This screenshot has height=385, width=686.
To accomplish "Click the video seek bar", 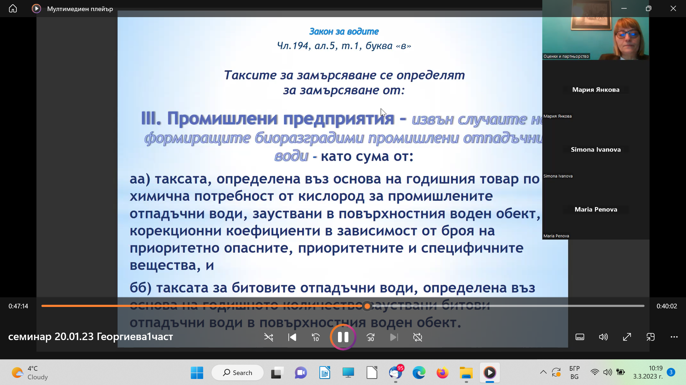I will point(500,306).
